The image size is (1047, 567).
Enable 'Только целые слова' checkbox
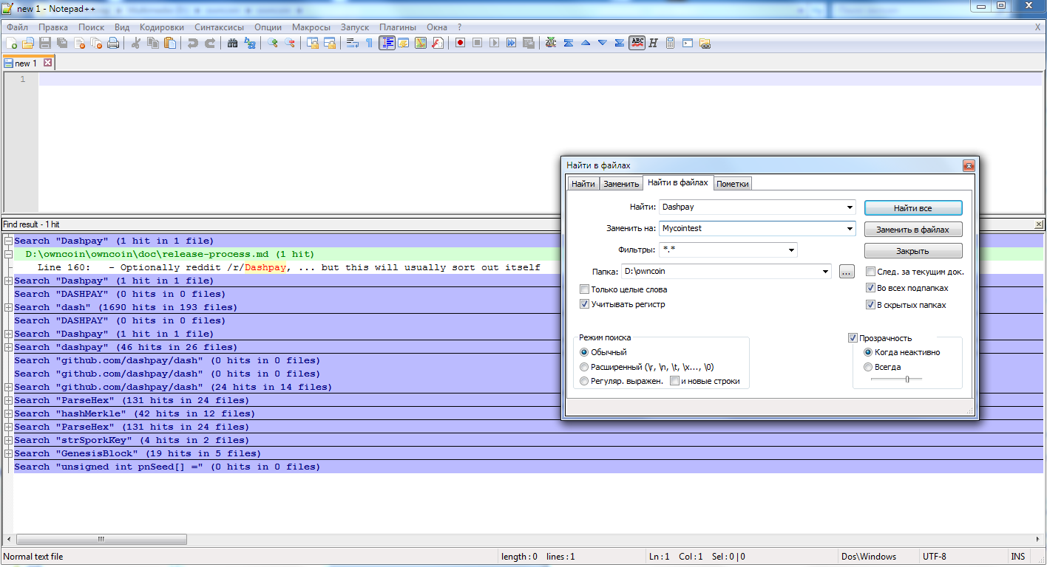click(585, 289)
